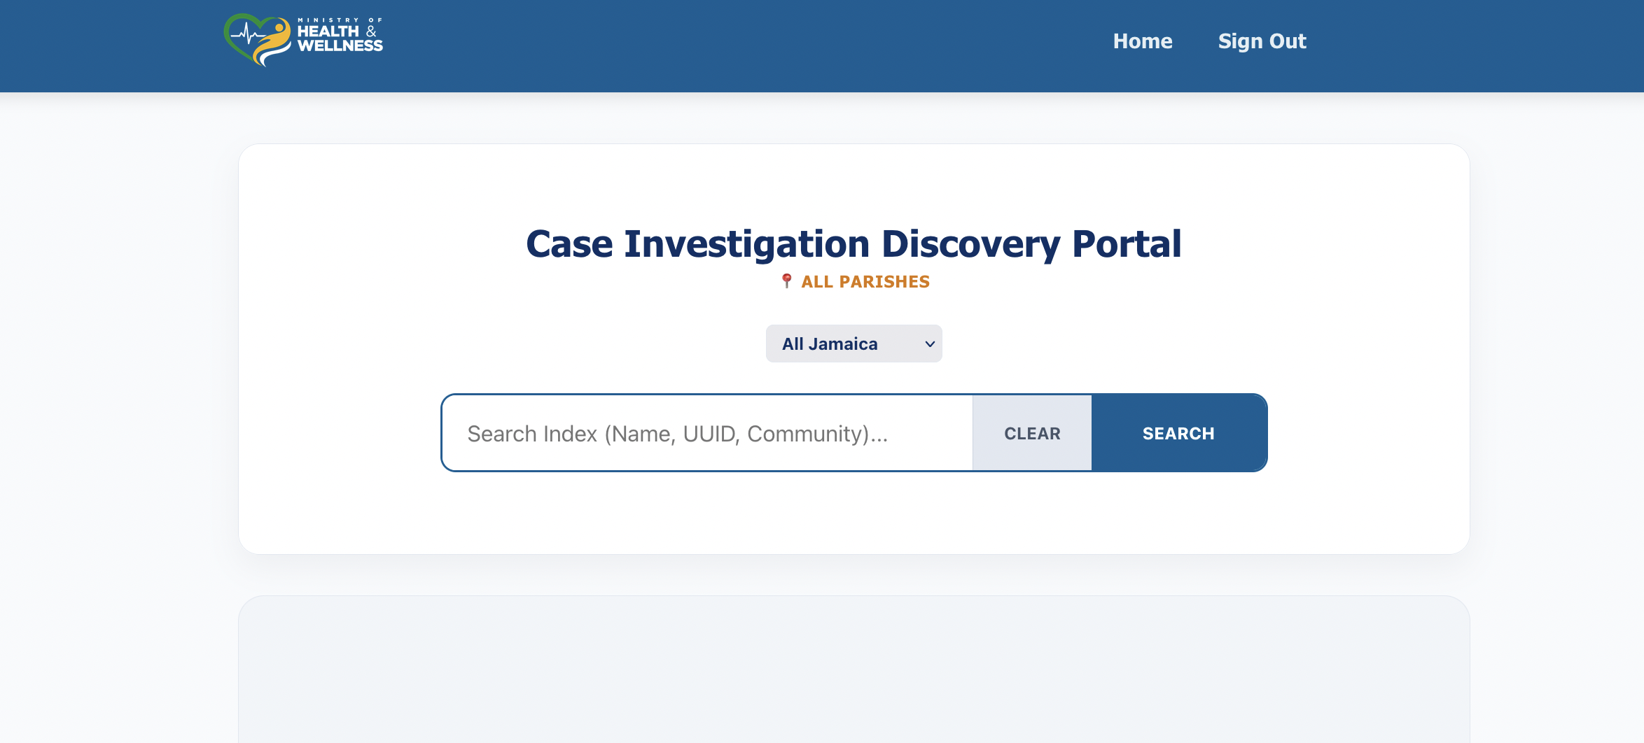Click the dropdown chevron on All Jamaica
Image resolution: width=1644 pixels, height=743 pixels.
pos(928,344)
